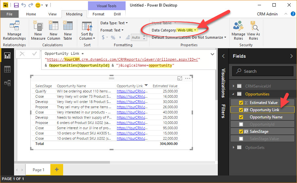
Task: Open View As Roles
Action: [253, 30]
